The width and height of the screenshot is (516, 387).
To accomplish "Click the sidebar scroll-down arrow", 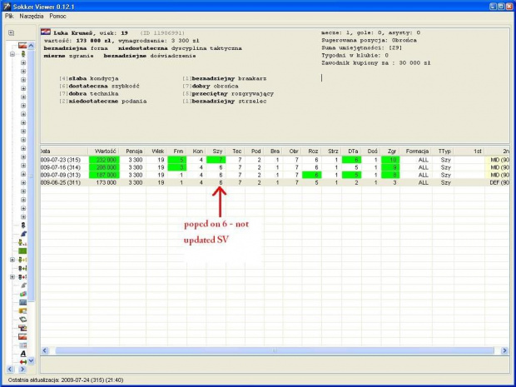I will click(x=32, y=361).
